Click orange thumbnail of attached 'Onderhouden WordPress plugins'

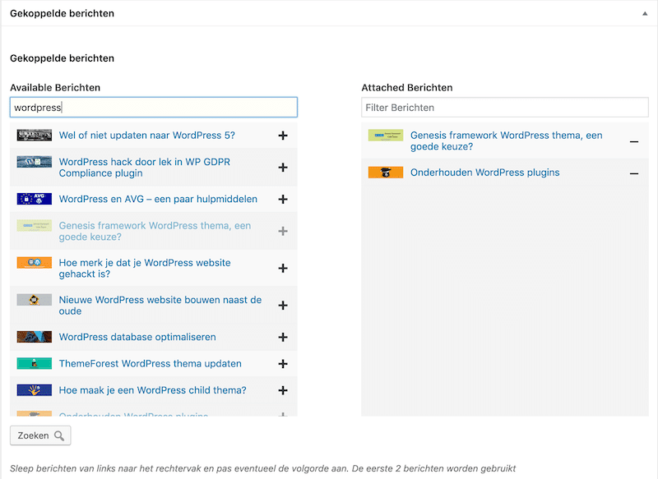[386, 173]
